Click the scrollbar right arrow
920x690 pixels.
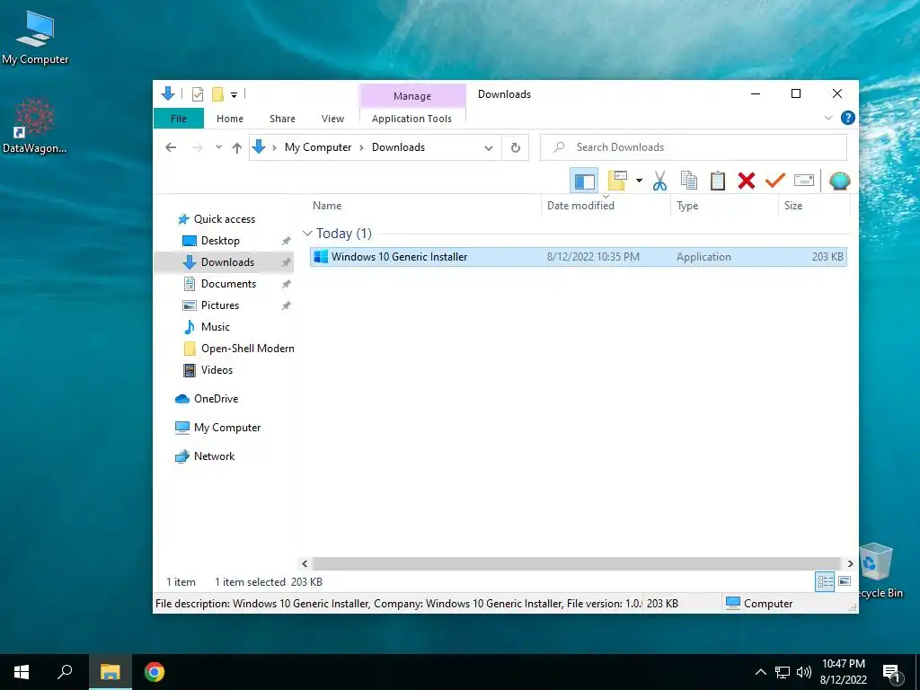850,564
